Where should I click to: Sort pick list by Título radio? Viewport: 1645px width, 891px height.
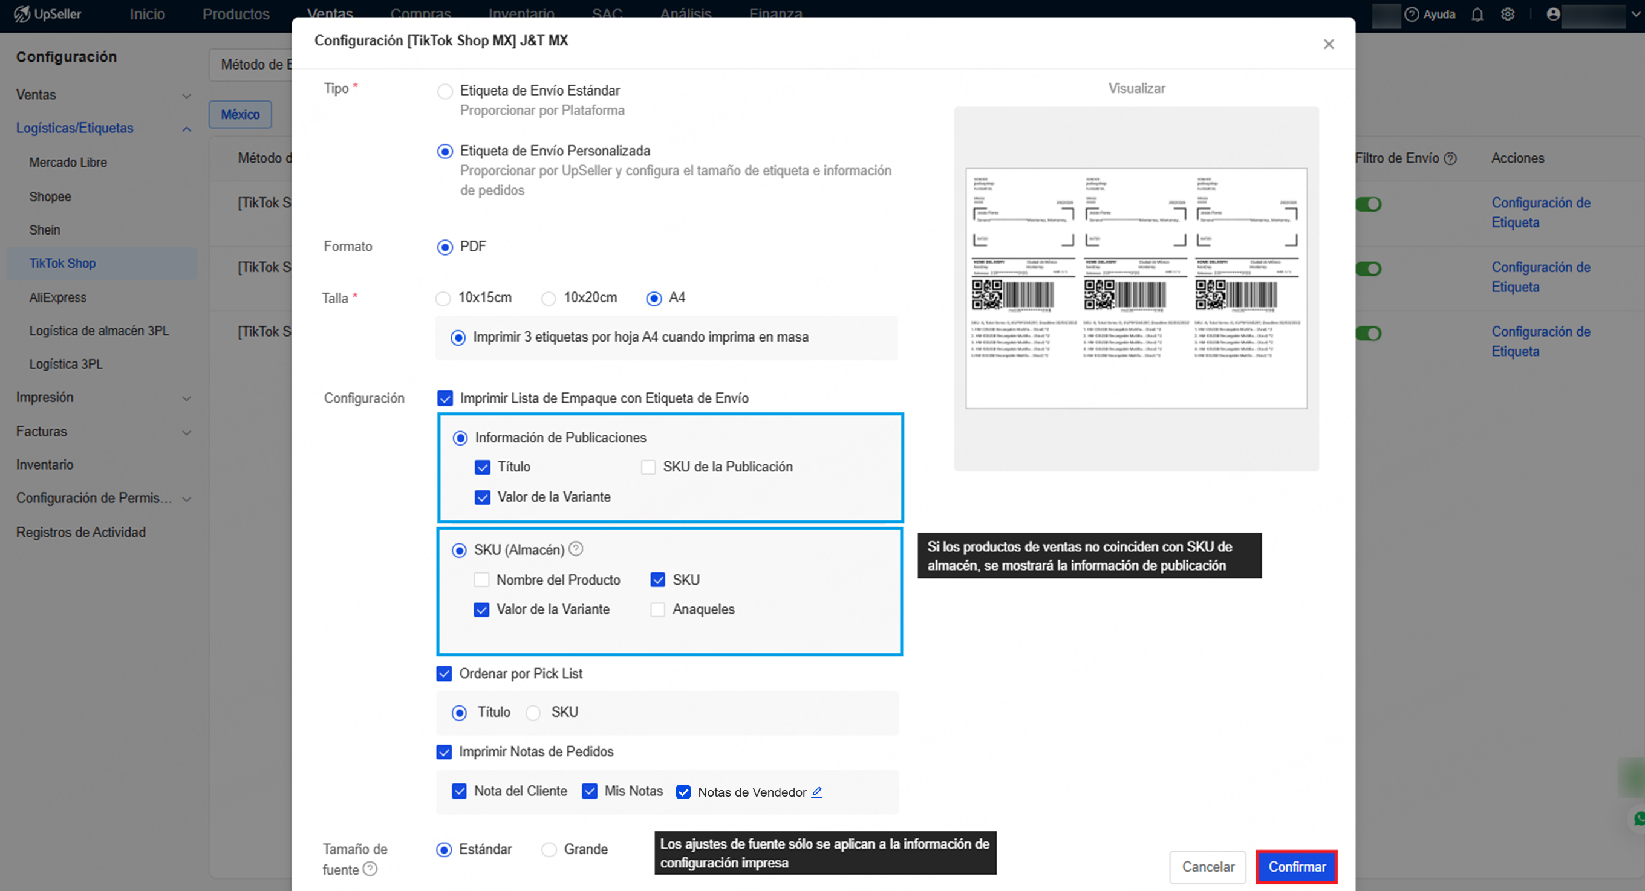[459, 712]
